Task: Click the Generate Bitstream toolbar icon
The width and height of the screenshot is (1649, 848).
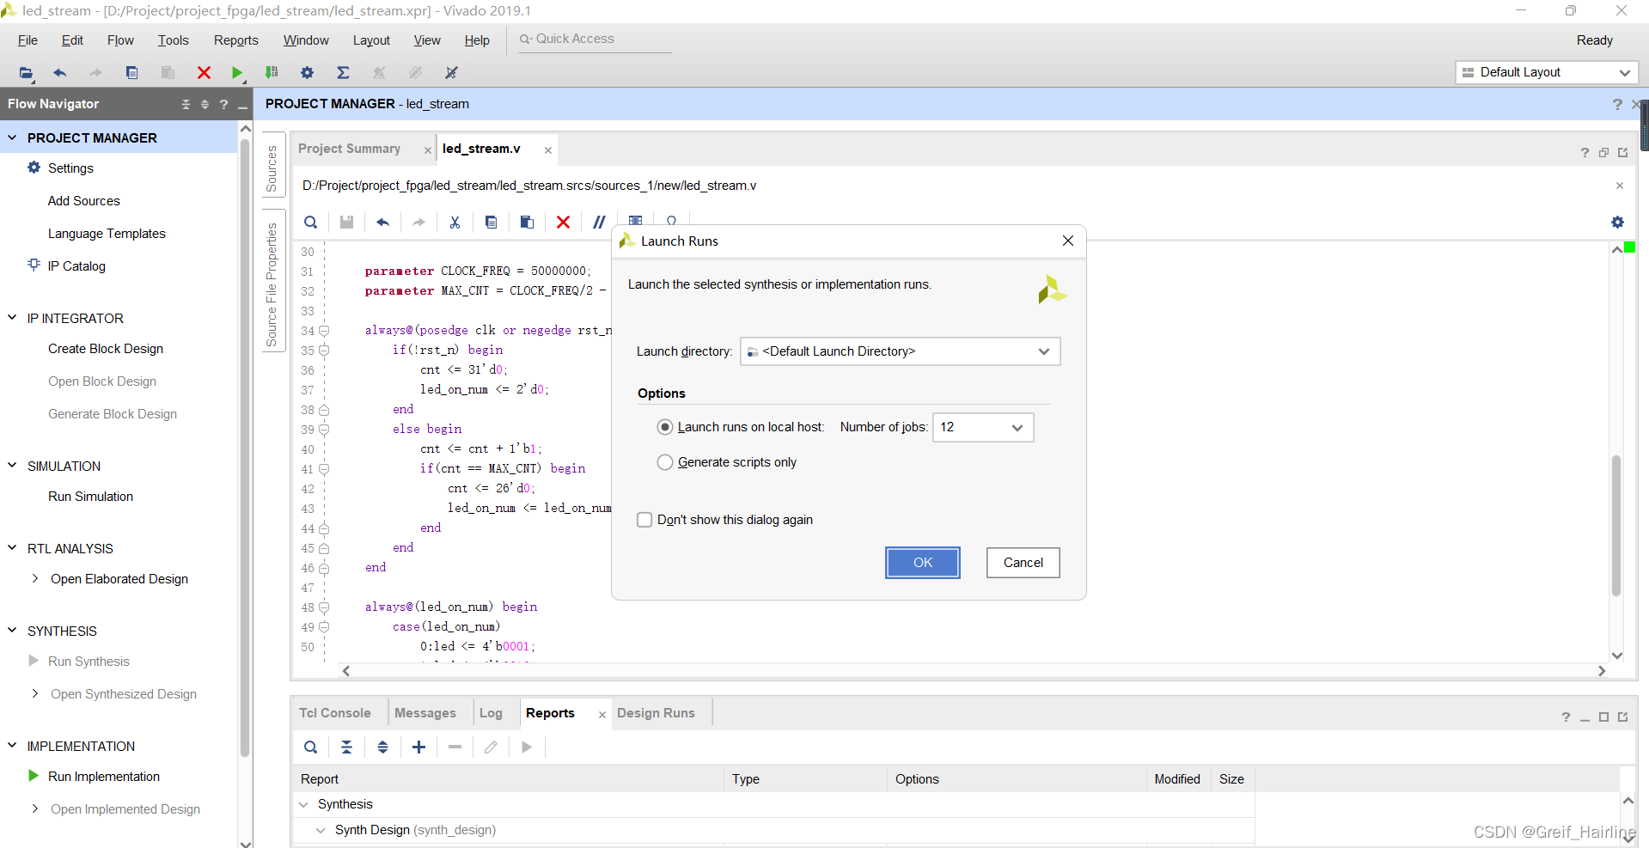Action: 272,73
